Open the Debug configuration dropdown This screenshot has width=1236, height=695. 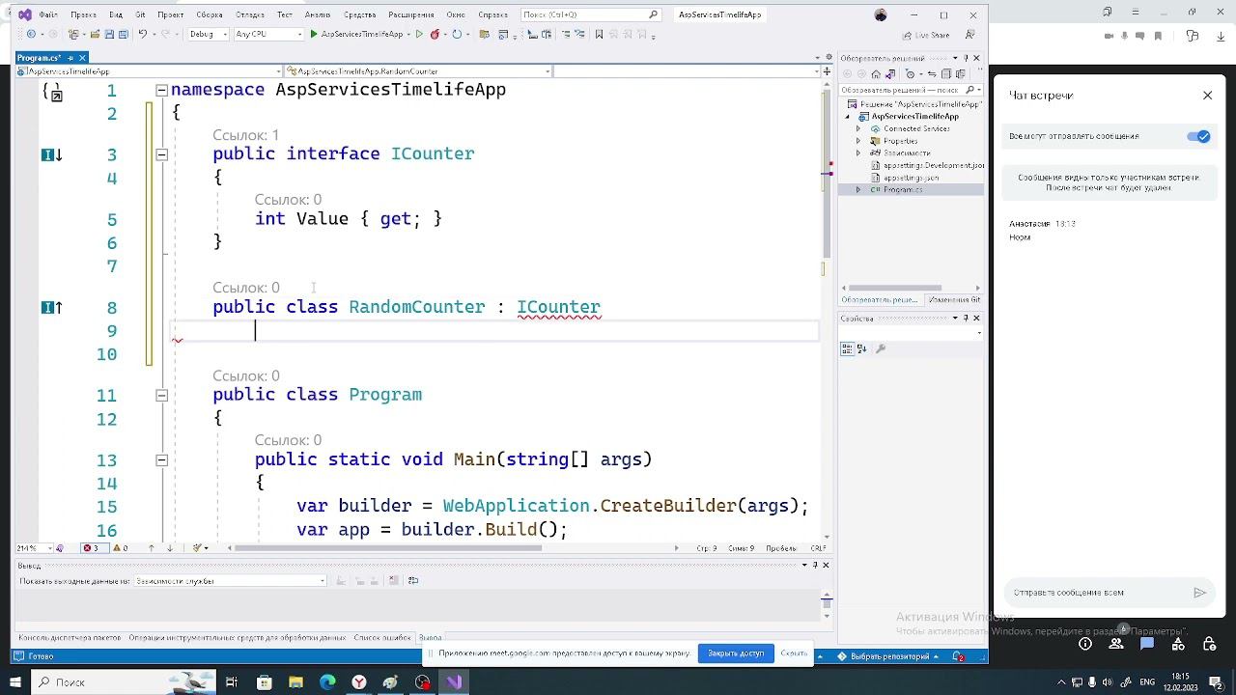point(208,34)
